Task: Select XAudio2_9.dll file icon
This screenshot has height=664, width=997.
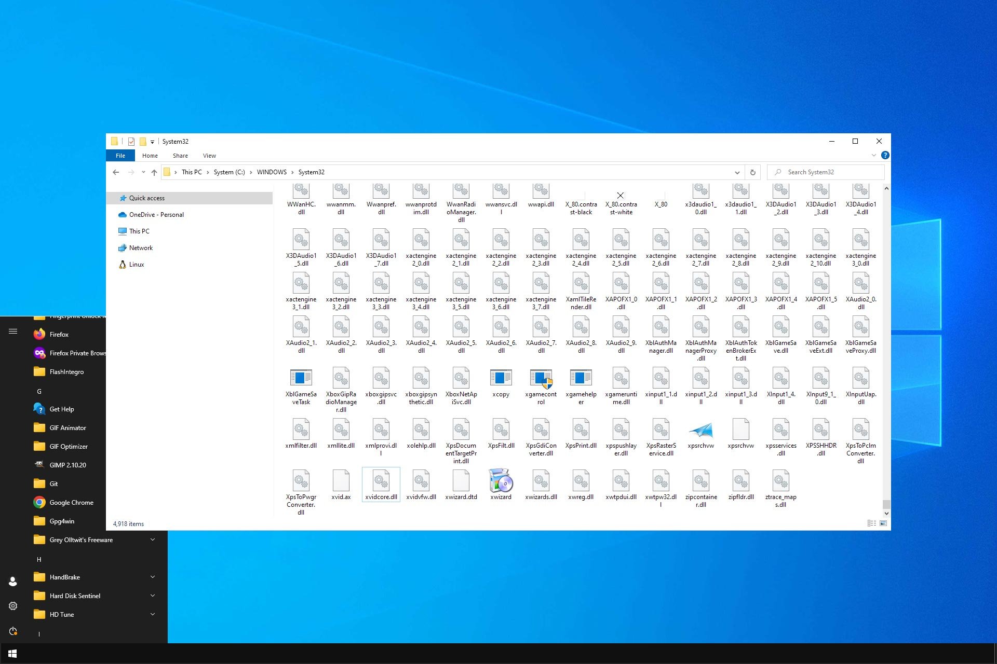Action: 621,326
